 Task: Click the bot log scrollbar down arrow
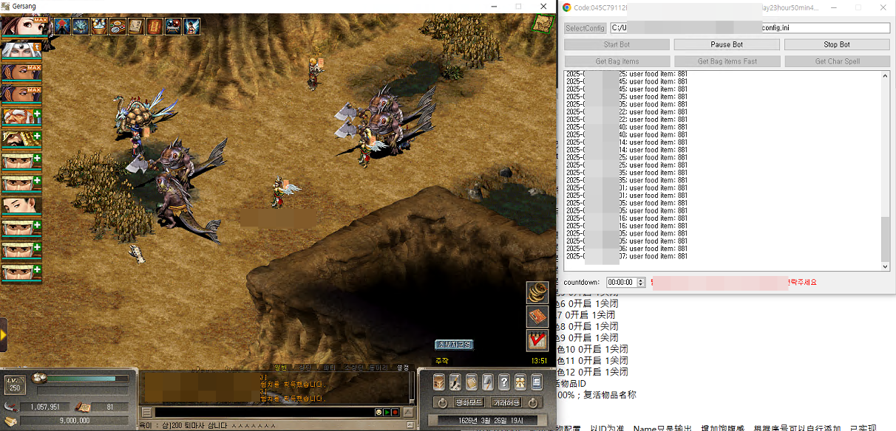[886, 266]
